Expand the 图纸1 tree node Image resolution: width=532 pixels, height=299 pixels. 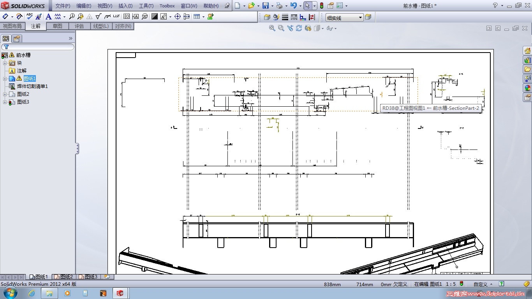click(x=5, y=79)
